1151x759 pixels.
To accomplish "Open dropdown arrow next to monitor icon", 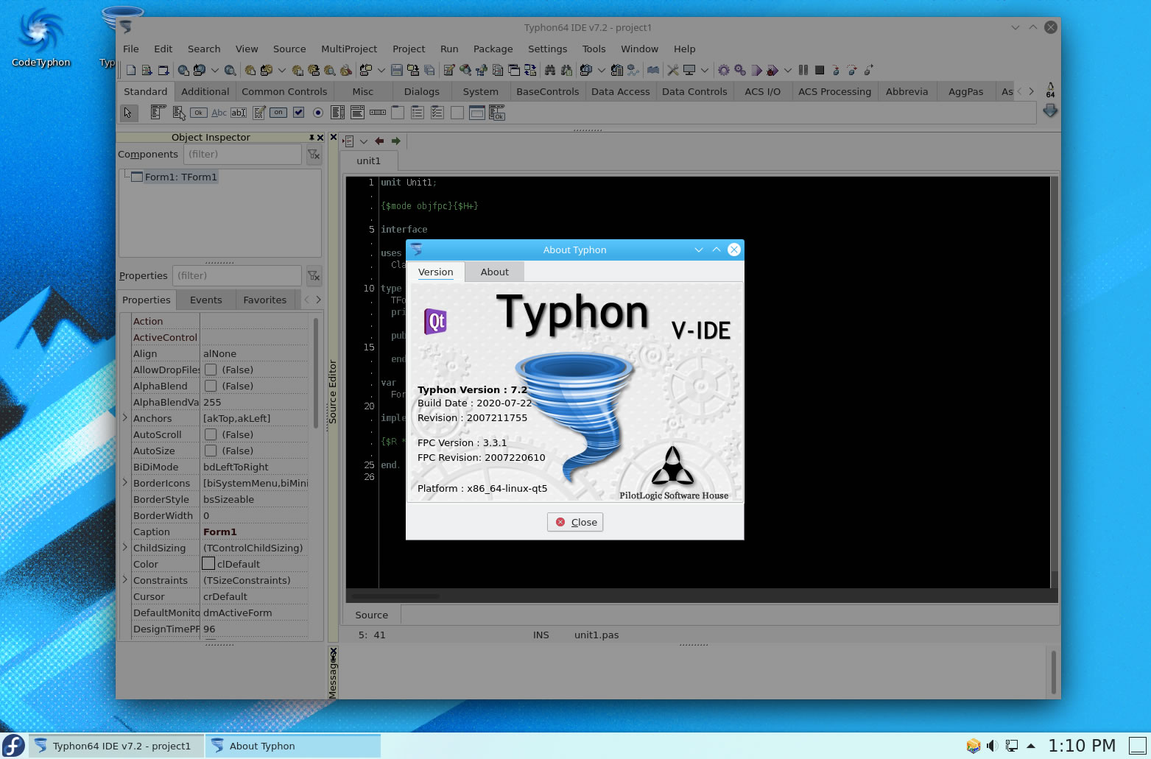I will coord(705,70).
